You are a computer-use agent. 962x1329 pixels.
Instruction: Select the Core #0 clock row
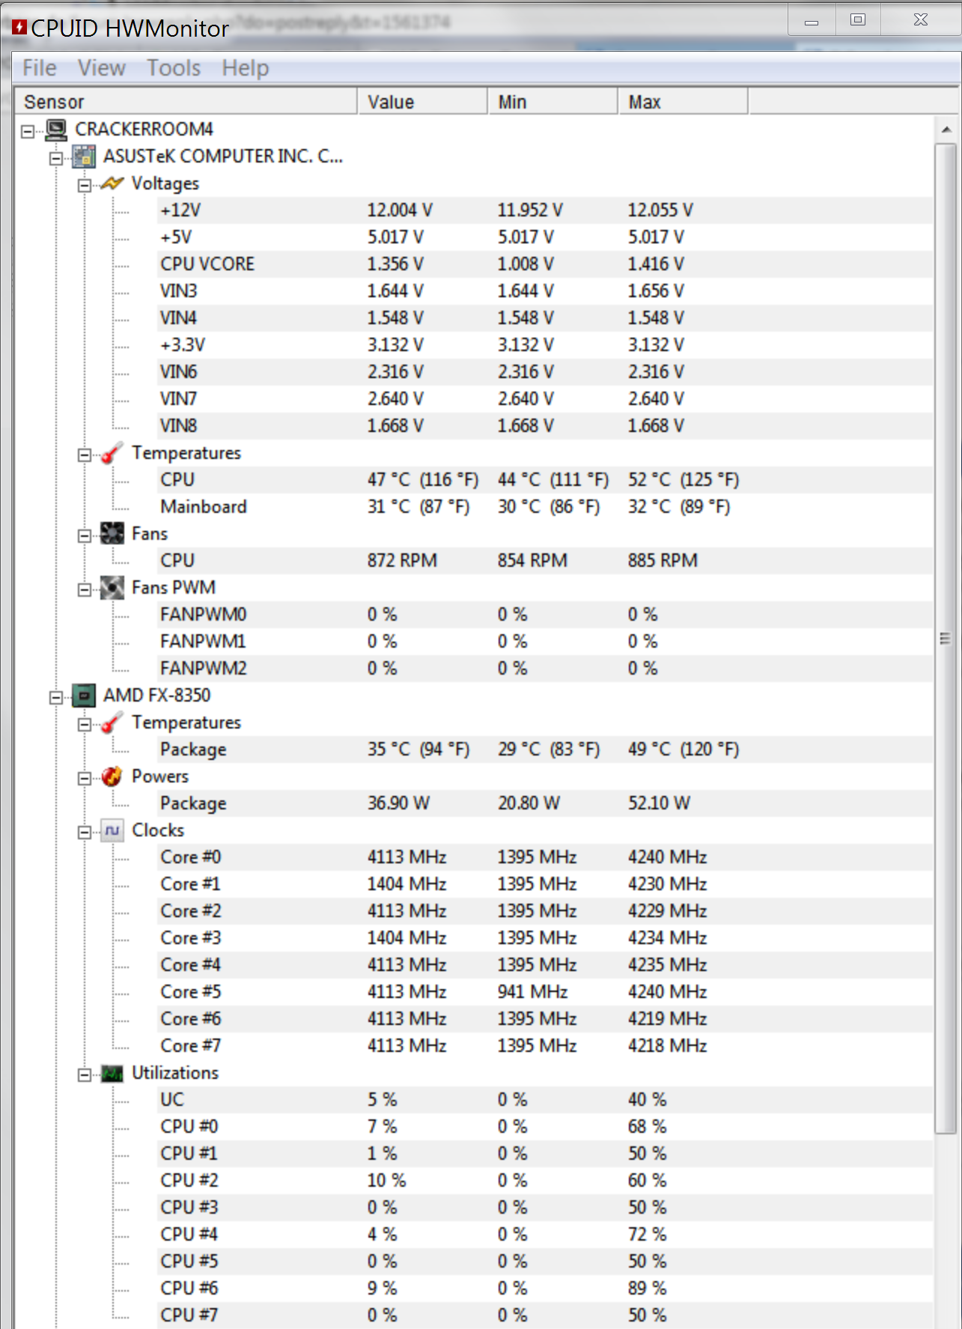coord(545,857)
